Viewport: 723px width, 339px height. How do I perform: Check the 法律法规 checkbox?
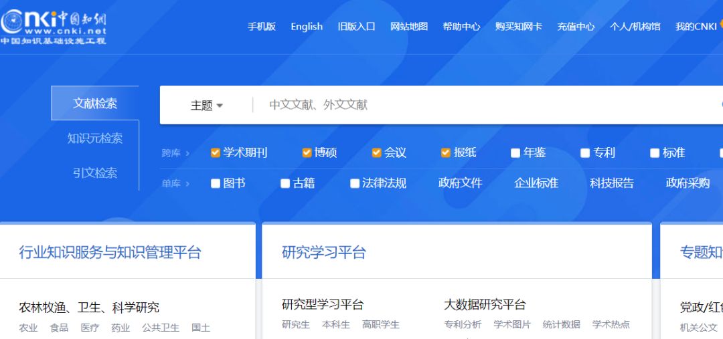[x=355, y=184]
